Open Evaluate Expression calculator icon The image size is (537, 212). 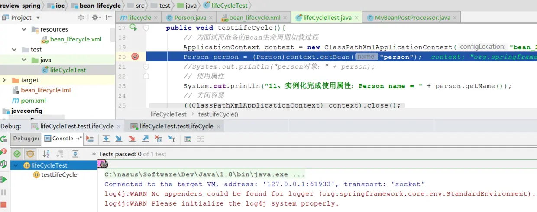click(x=188, y=139)
